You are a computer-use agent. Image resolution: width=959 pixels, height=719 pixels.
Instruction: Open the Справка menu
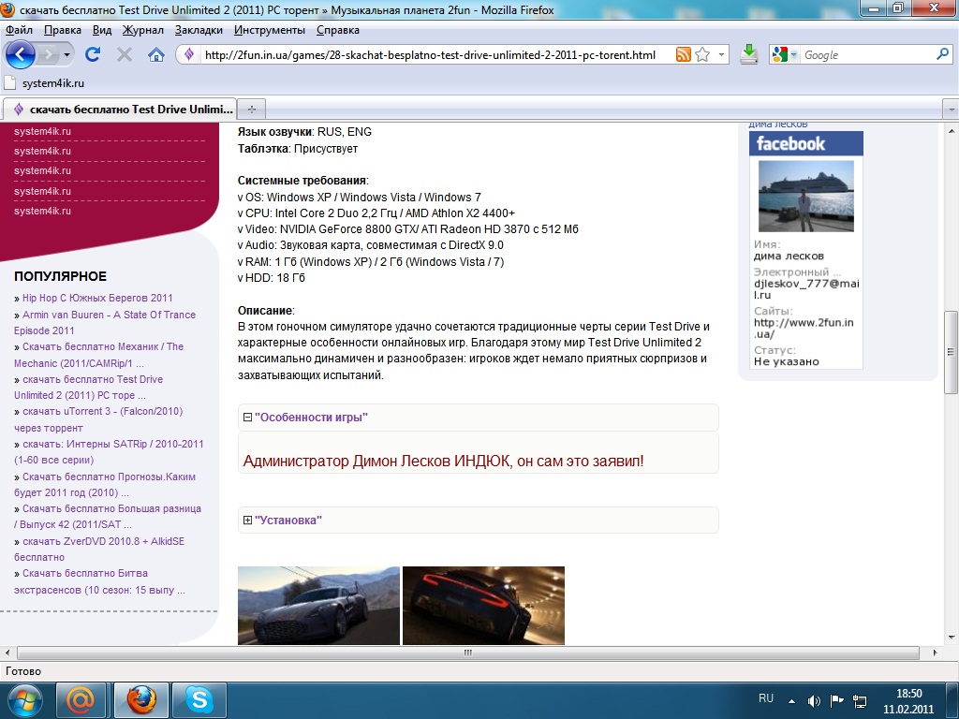tap(337, 30)
